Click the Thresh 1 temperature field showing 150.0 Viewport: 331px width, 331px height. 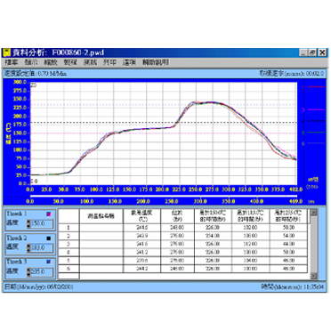(x=42, y=223)
